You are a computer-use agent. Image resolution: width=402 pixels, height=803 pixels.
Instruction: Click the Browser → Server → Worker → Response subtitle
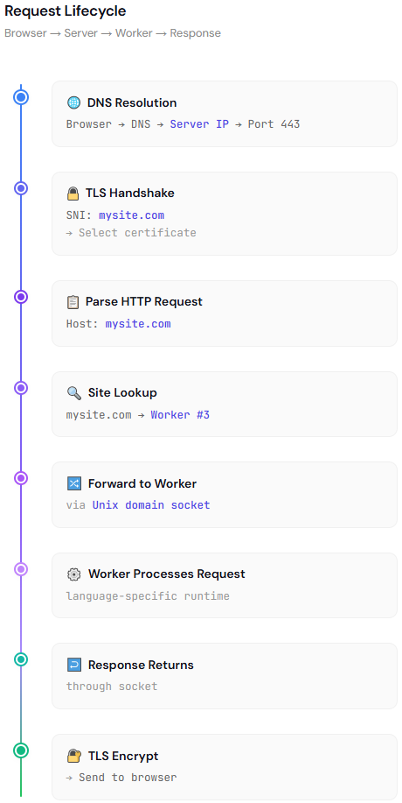113,33
